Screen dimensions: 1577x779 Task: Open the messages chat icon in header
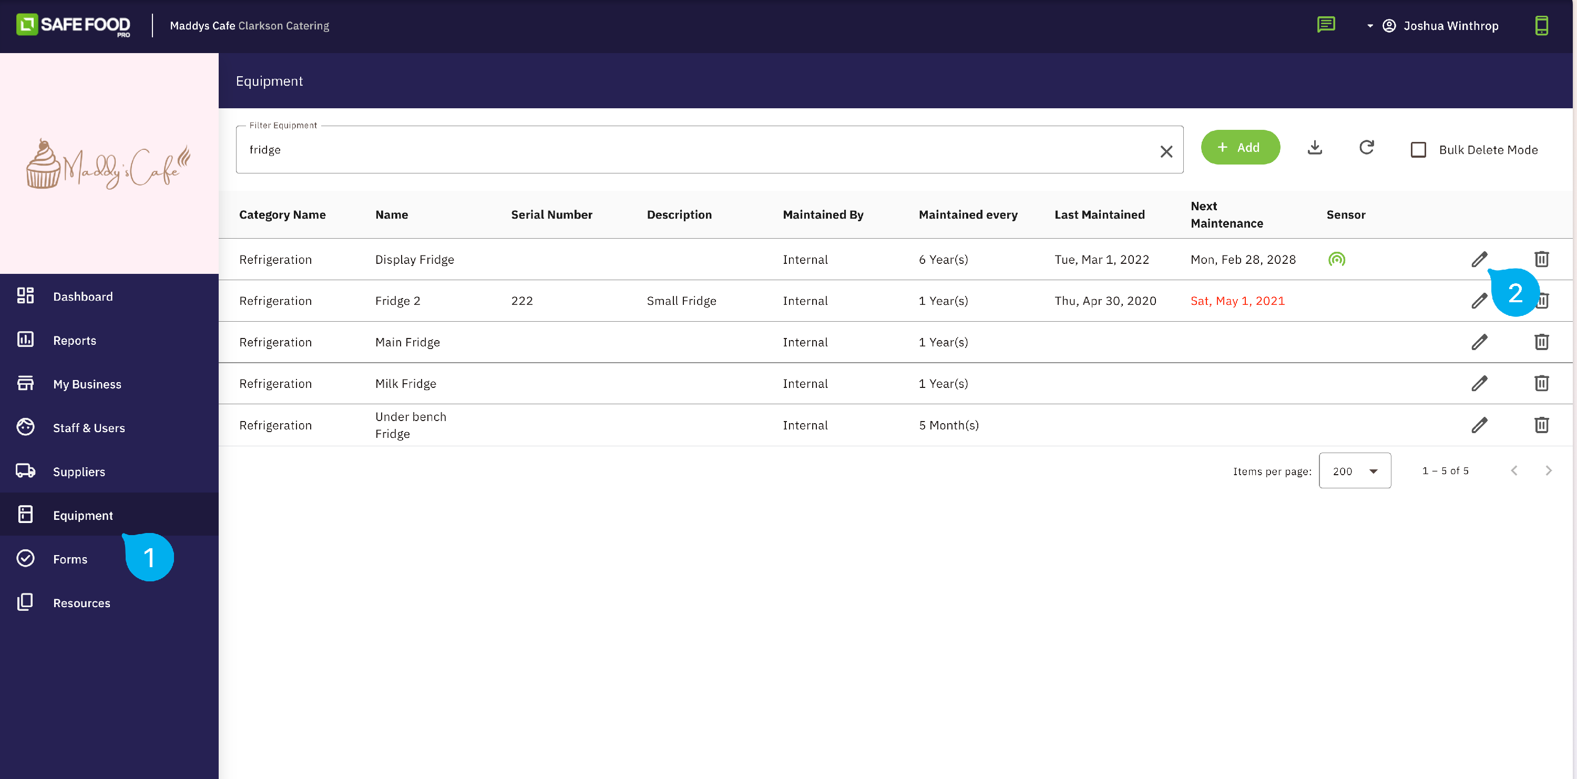[1326, 25]
